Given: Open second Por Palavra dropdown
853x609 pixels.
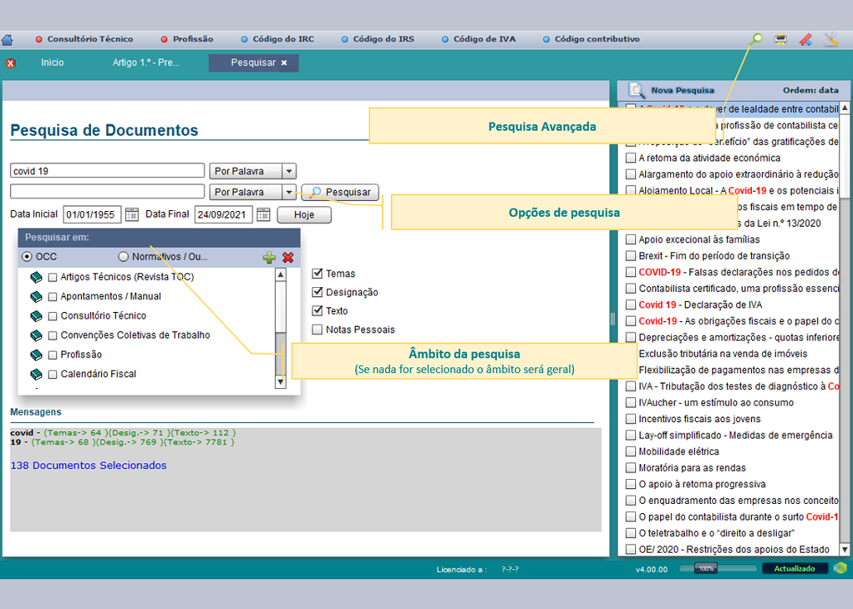Looking at the screenshot, I should [x=289, y=192].
